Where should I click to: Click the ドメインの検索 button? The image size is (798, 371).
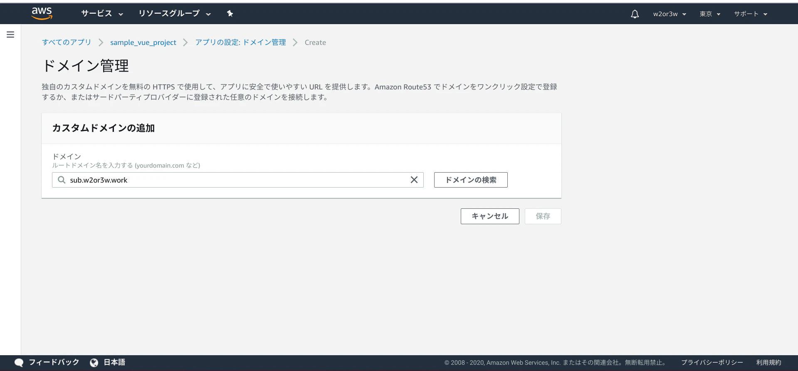pos(471,180)
